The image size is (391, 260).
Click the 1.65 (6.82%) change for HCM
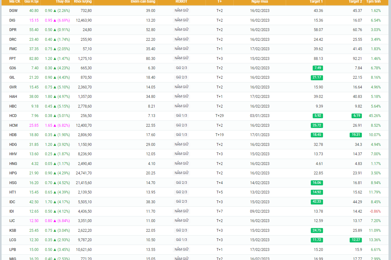(57, 125)
